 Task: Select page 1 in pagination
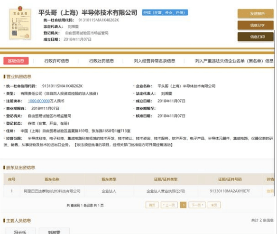tap(183, 205)
